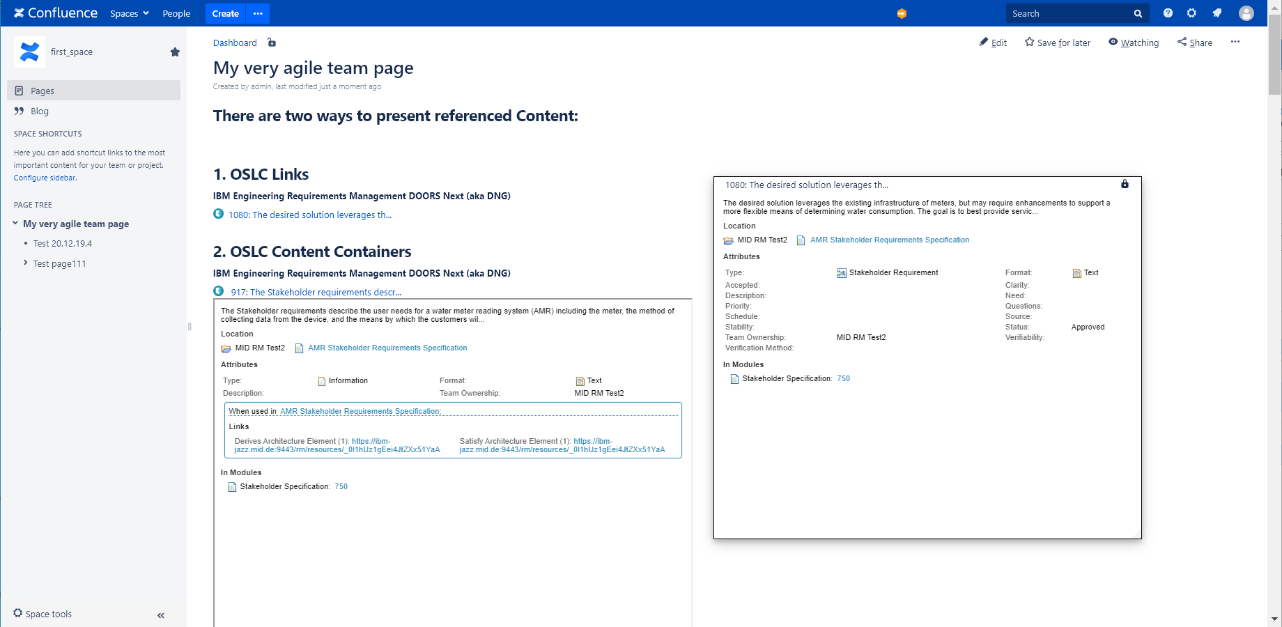Click the page vertical scrollbar thumb
Image resolution: width=1282 pixels, height=627 pixels.
1274,54
